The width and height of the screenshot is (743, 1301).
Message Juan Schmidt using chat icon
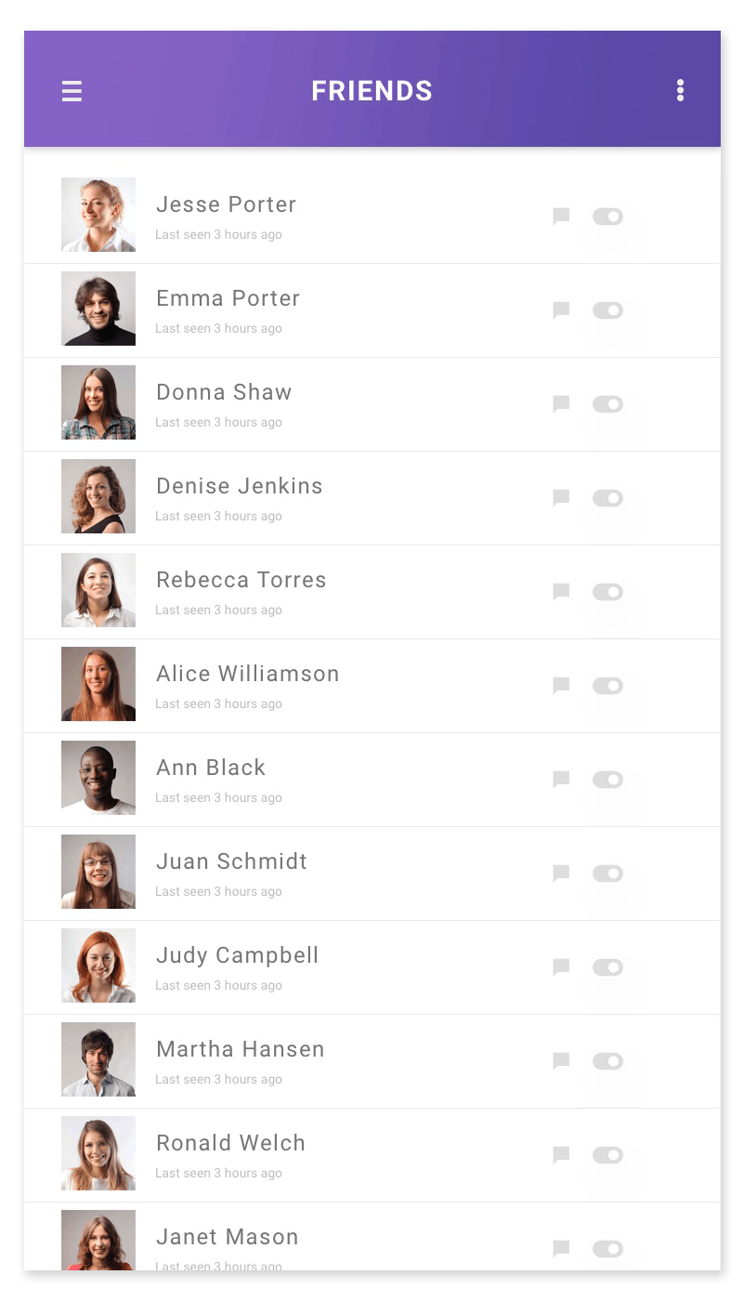561,874
